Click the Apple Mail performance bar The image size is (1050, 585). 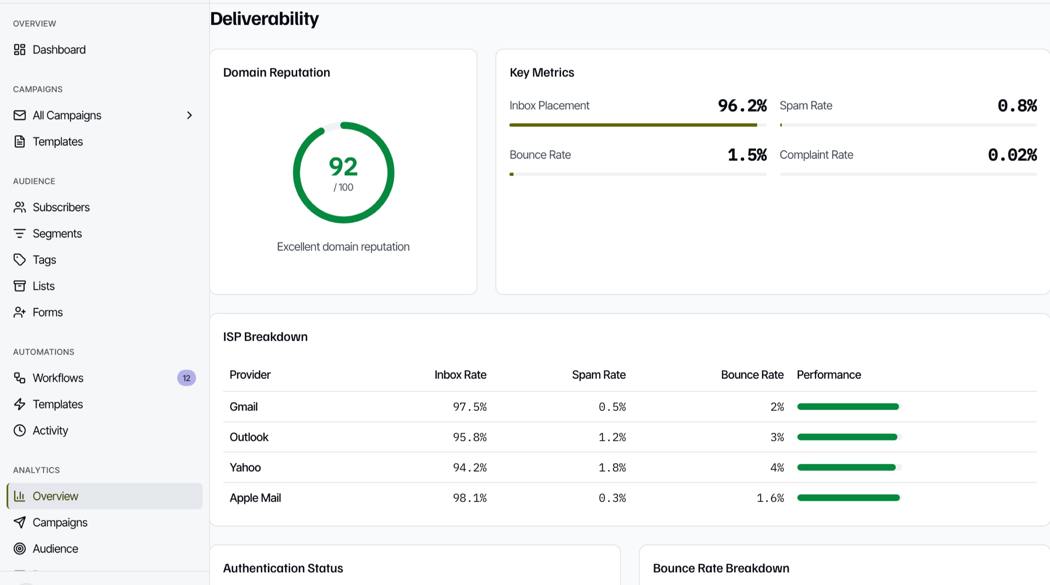point(849,498)
